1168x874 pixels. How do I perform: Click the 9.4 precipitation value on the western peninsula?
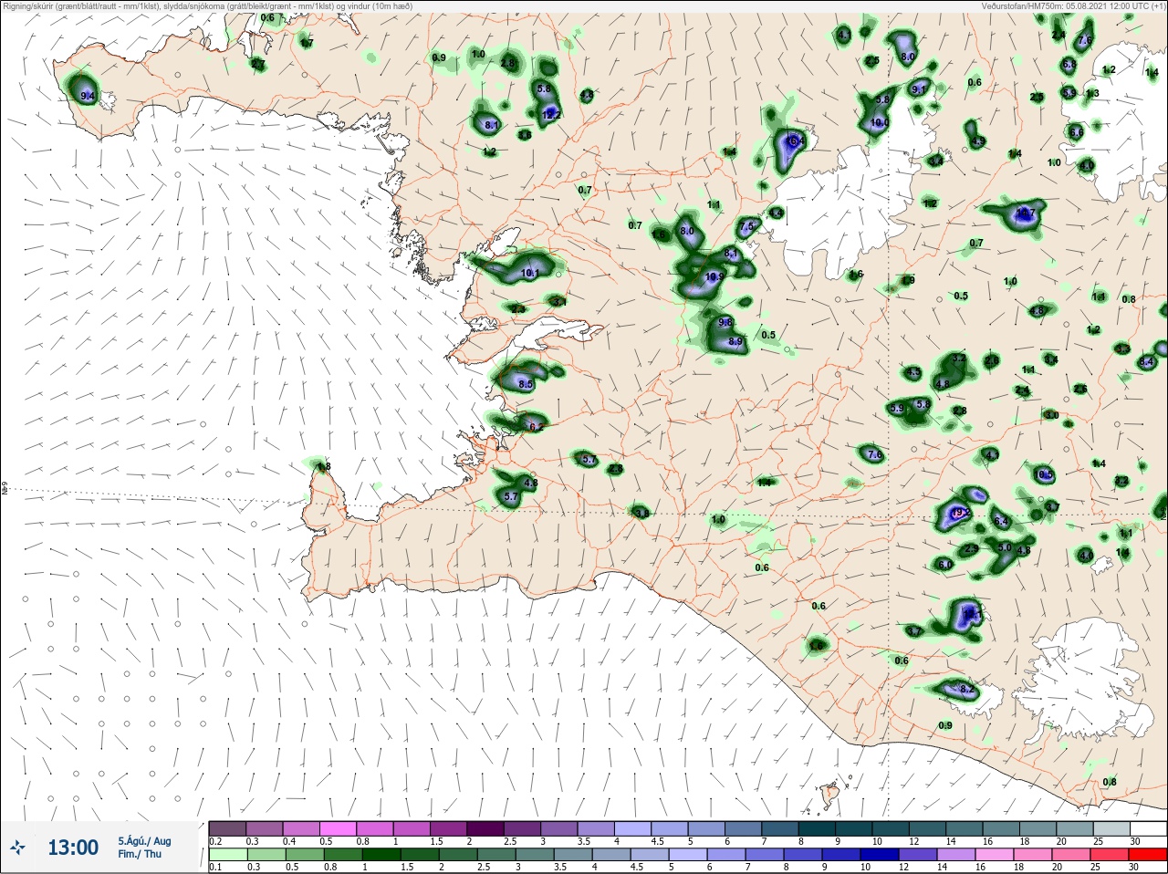(x=89, y=95)
